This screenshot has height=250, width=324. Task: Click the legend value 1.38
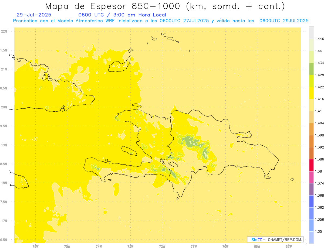(319, 171)
